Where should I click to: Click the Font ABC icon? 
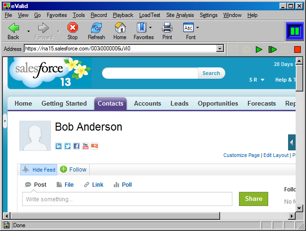[x=188, y=27]
